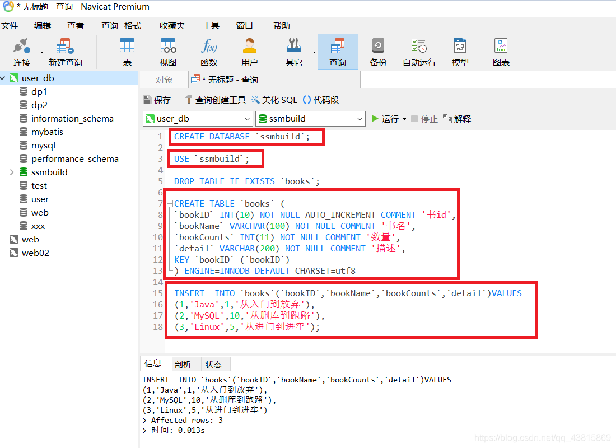Open the 文件 menu

[10, 26]
